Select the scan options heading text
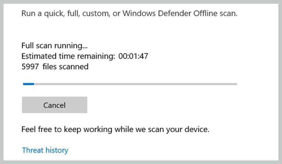Image resolution: width=282 pixels, height=164 pixels. (129, 13)
